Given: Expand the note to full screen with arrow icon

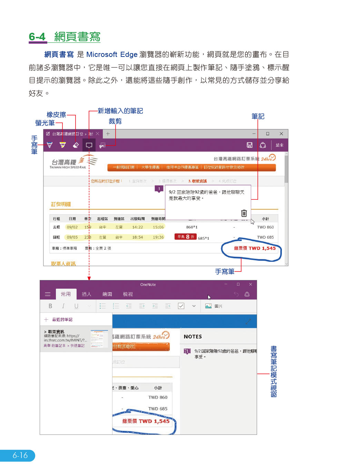Looking at the screenshot, I should pyautogui.click(x=248, y=321).
